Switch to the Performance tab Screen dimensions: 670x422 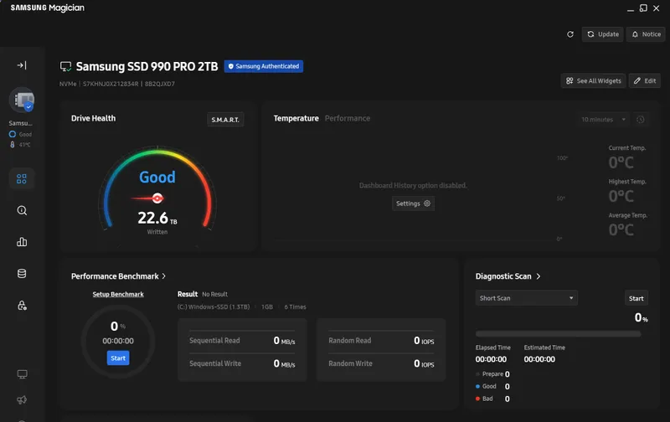tap(348, 118)
